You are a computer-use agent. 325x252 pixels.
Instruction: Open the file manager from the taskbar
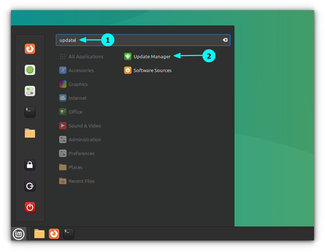tap(39, 234)
